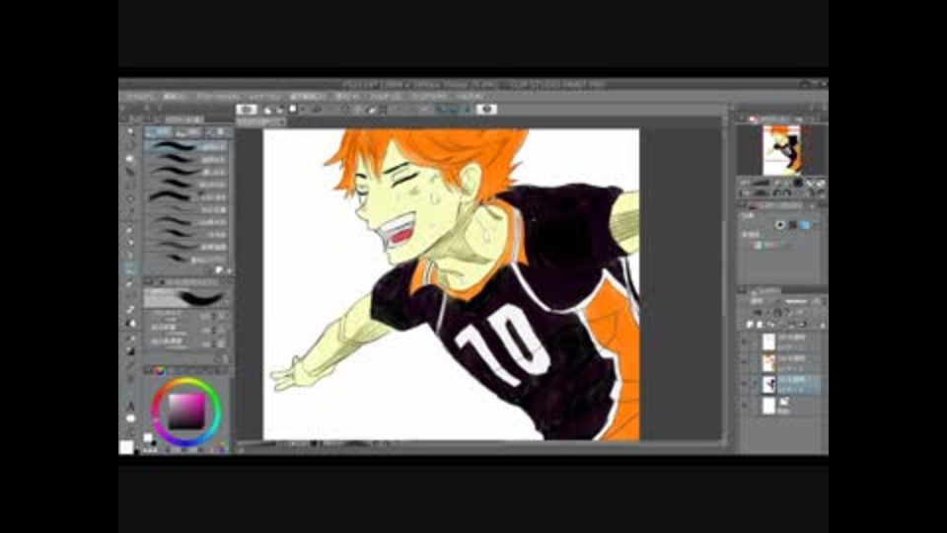Click the Add sub tool icon below the brush list
This screenshot has width=947, height=533.
pyautogui.click(x=219, y=270)
